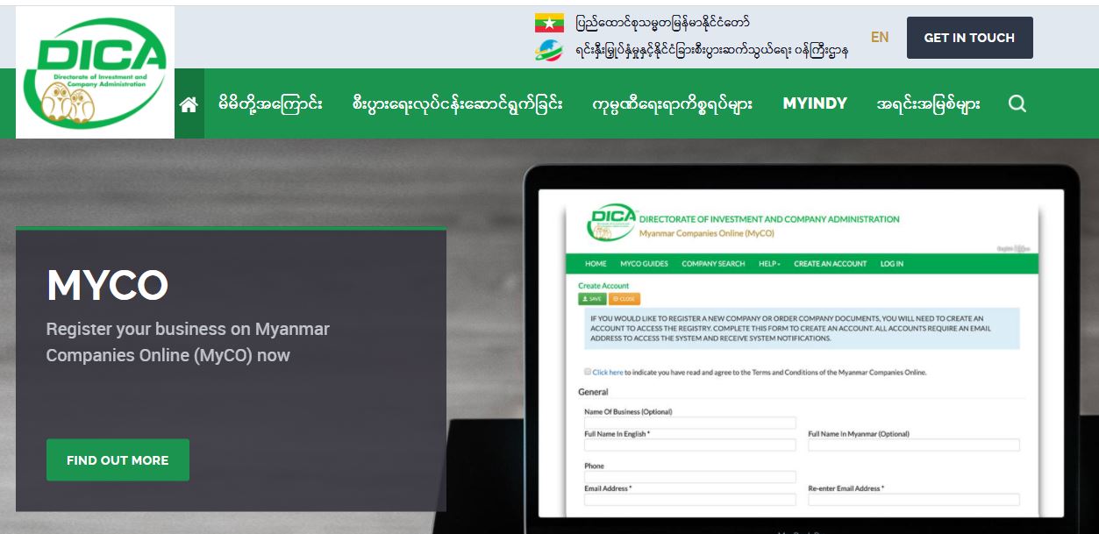Expand the HELP dropdown in MyCO nav

[x=769, y=264]
